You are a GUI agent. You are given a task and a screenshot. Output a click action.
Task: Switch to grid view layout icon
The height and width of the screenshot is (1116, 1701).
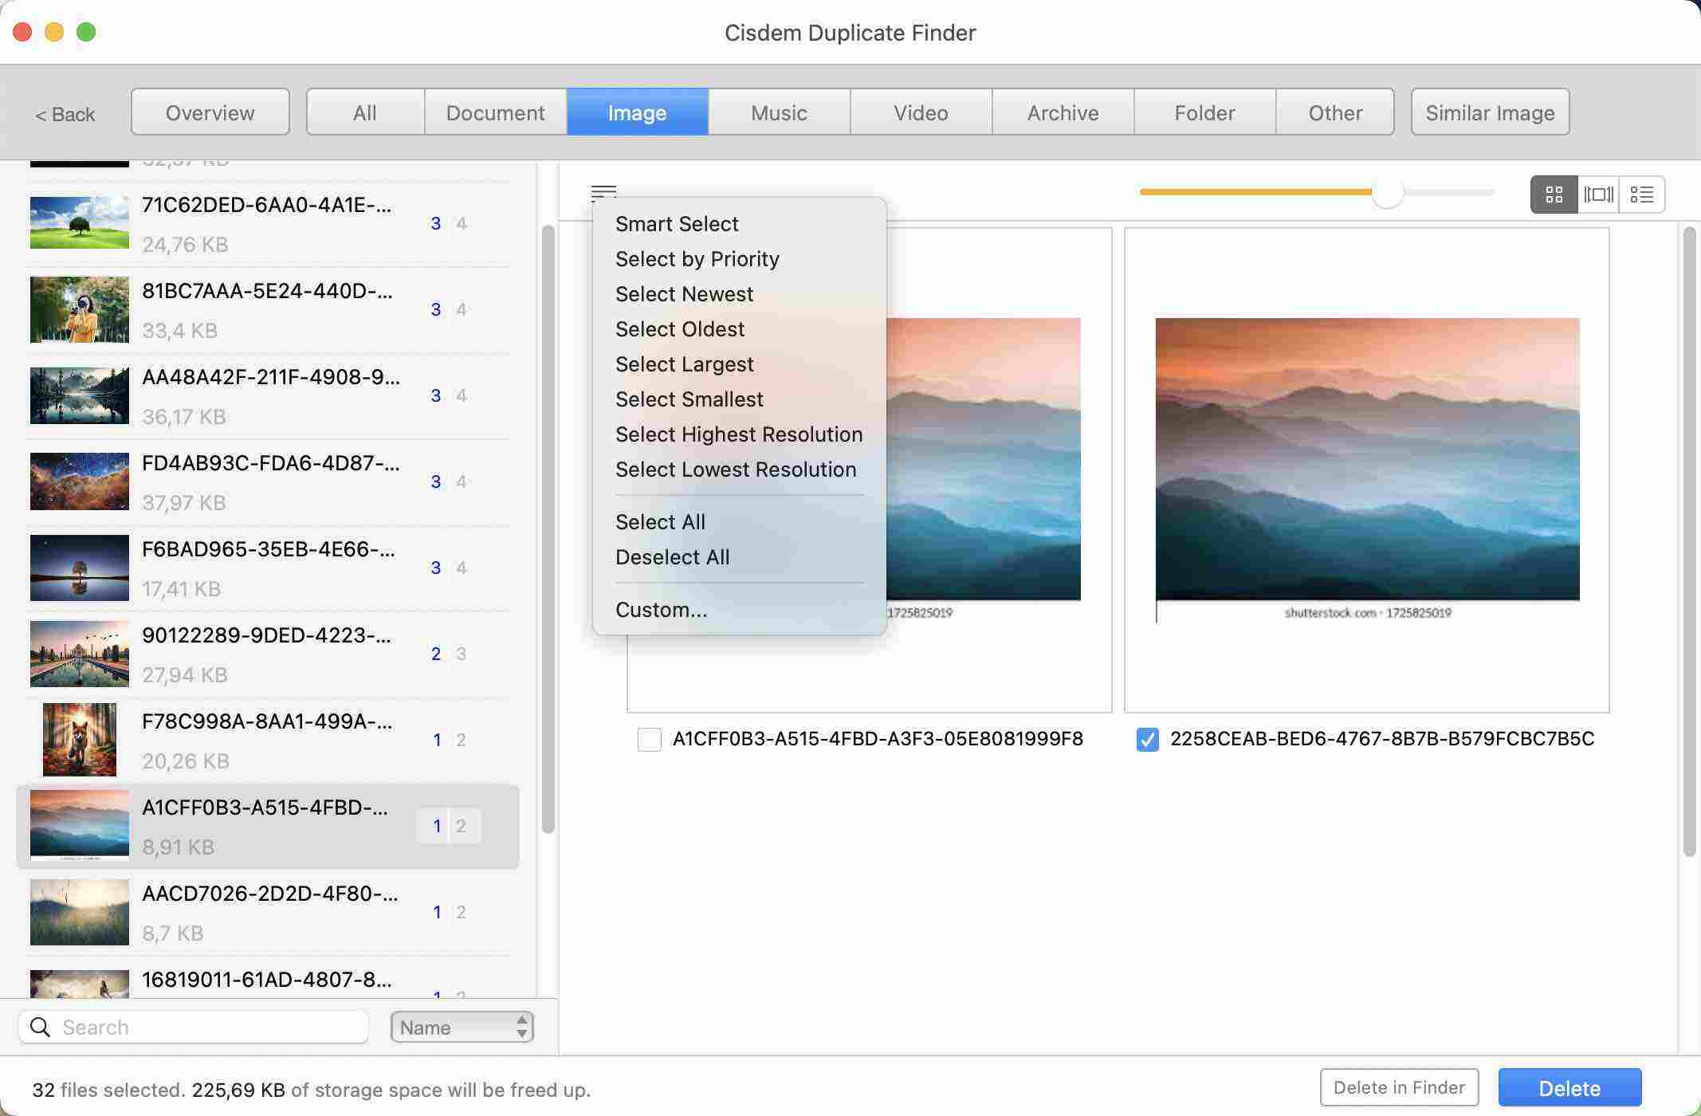[1553, 193]
